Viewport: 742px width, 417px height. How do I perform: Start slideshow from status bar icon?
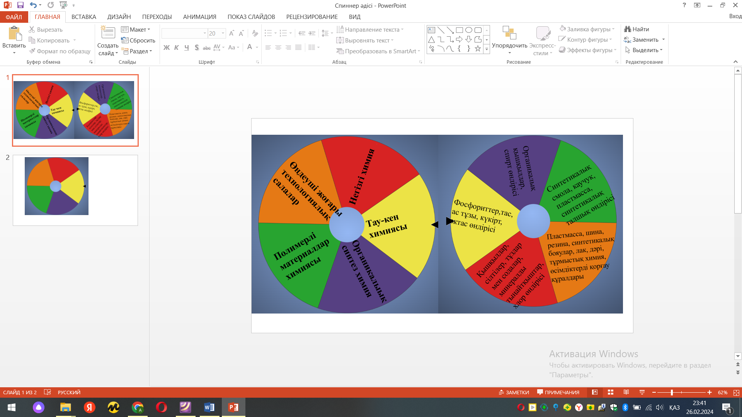[642, 392]
